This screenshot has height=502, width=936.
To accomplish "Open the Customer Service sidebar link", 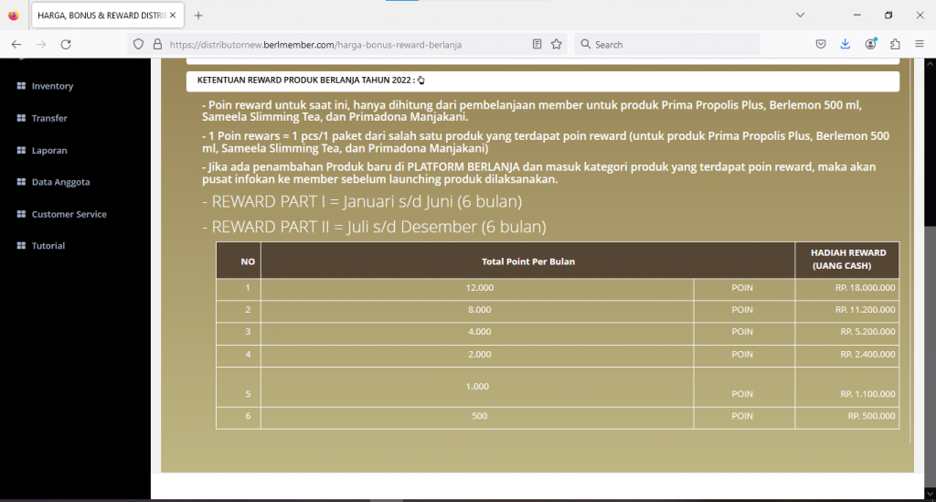I will click(x=69, y=214).
